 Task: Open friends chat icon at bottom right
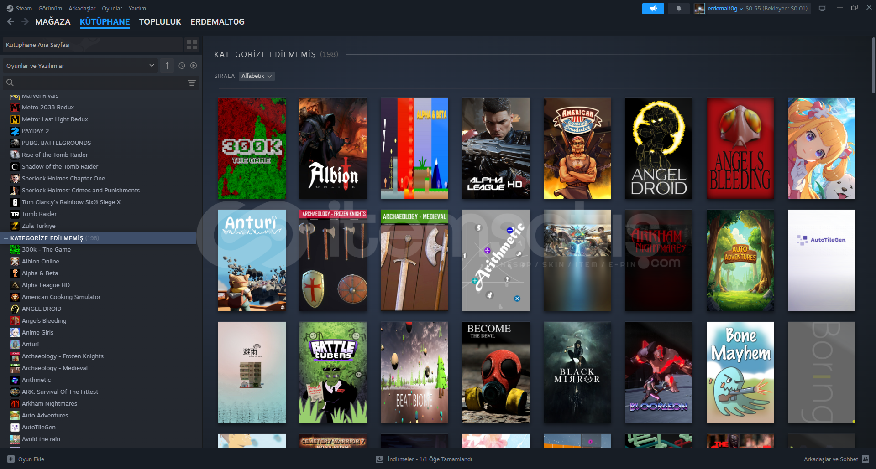[866, 459]
